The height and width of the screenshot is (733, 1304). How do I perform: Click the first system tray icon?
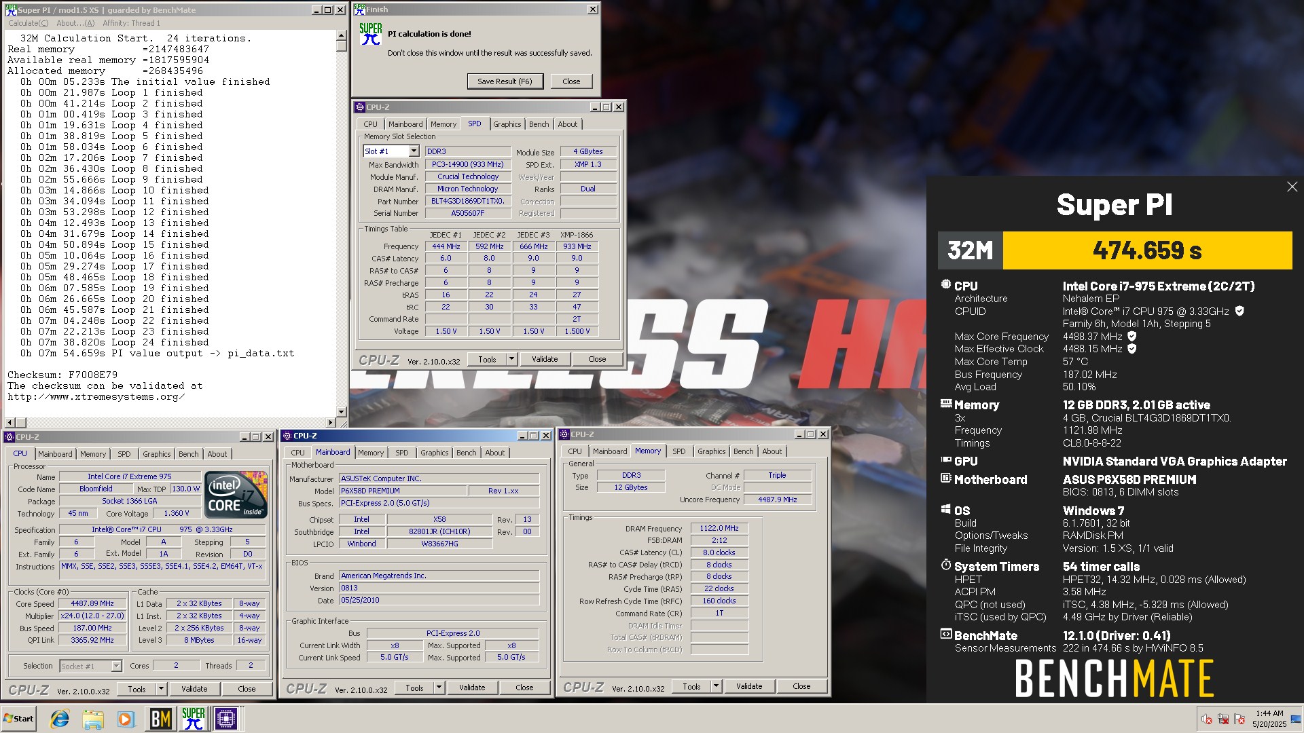(x=1207, y=719)
